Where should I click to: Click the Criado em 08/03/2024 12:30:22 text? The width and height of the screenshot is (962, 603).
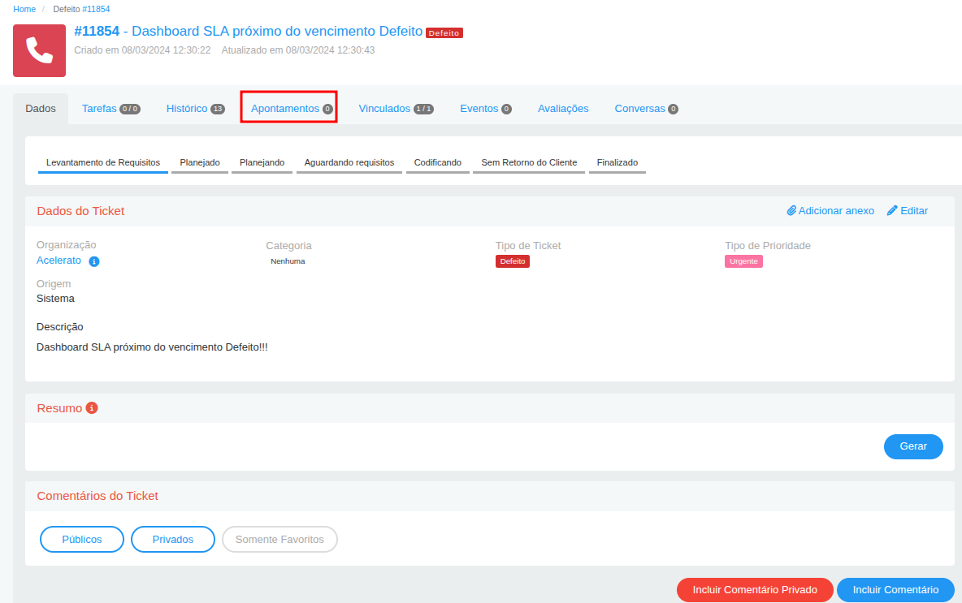pos(142,50)
